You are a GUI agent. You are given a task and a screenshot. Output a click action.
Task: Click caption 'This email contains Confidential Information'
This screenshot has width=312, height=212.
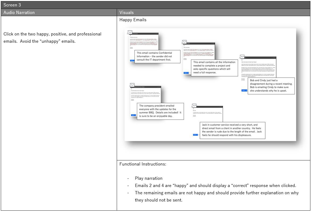tap(157, 56)
